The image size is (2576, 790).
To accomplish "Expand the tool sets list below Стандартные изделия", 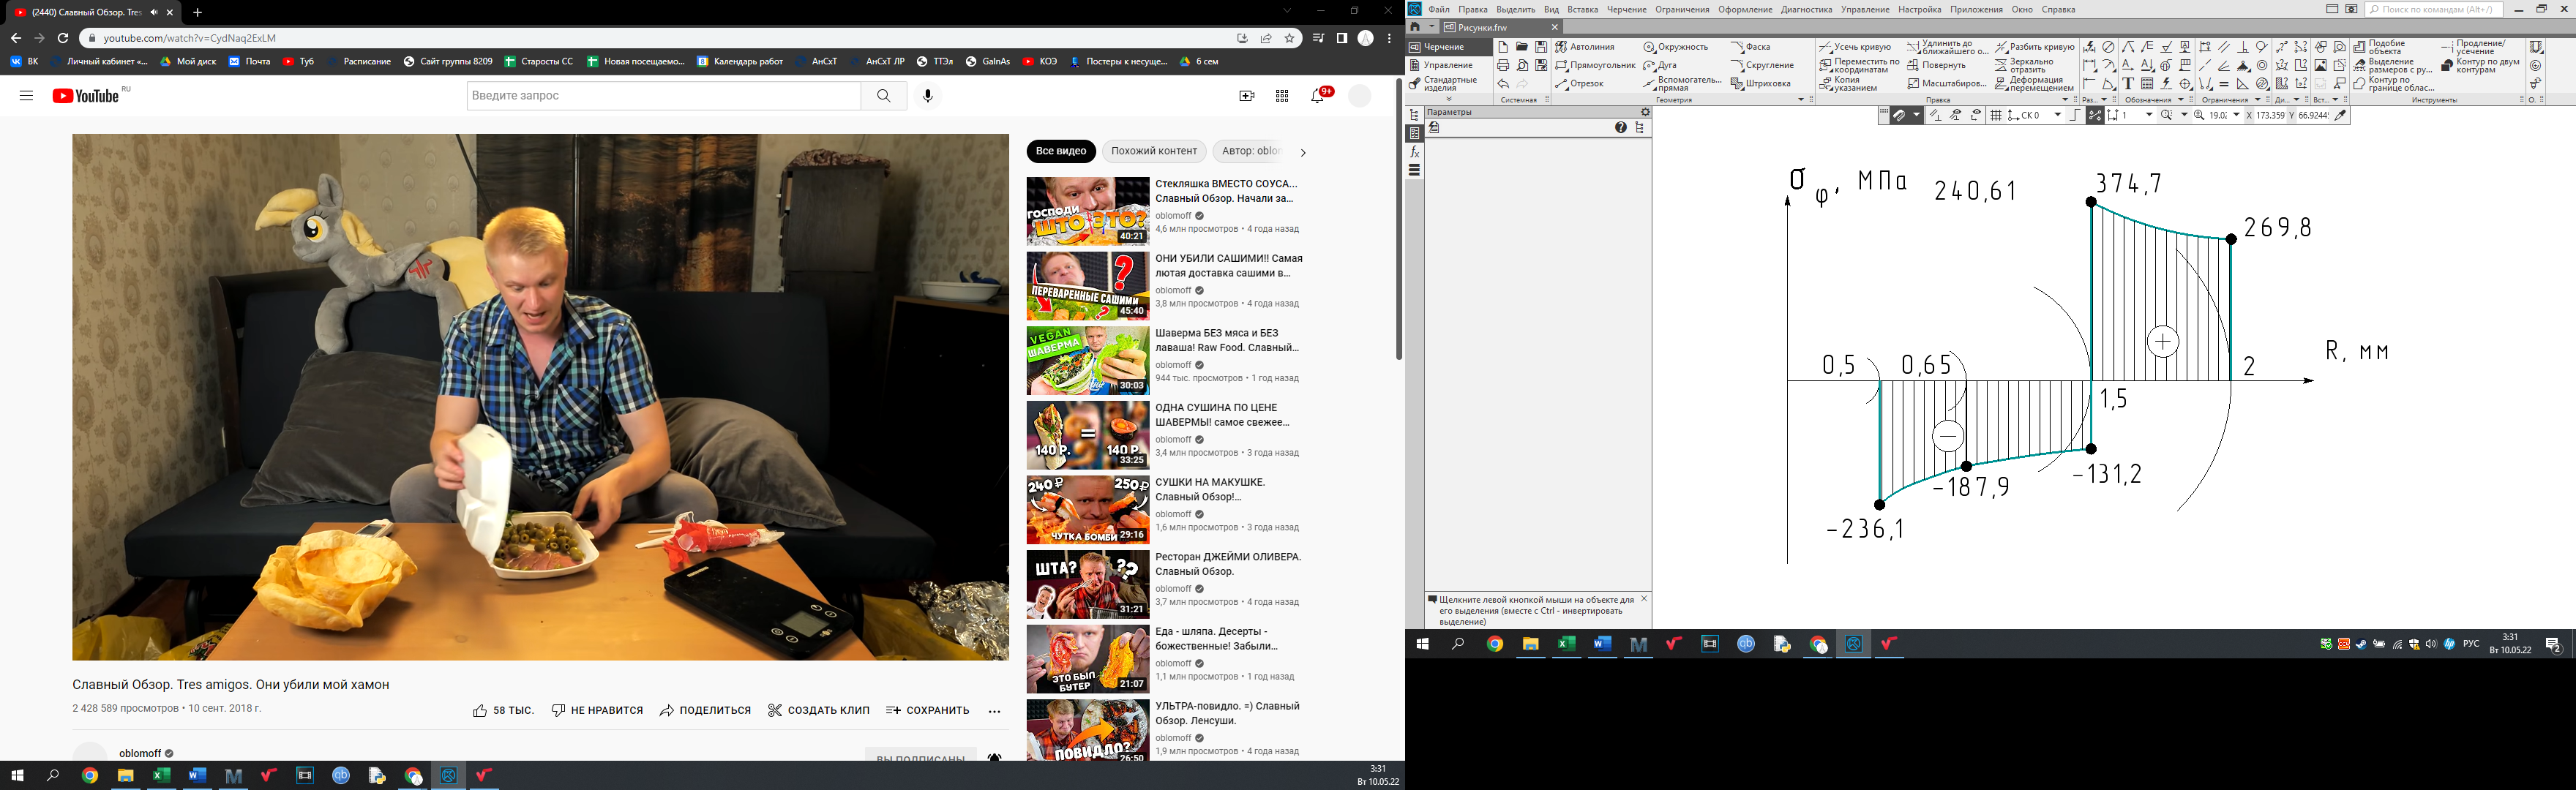I will 1449,99.
